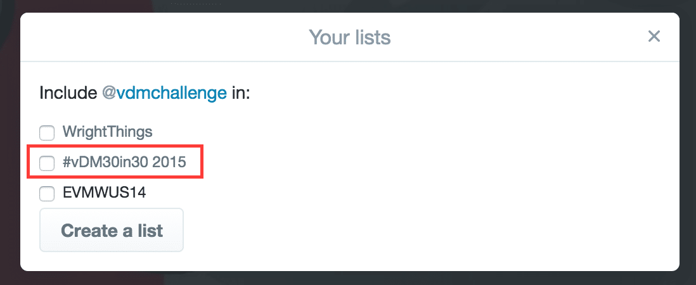Image resolution: width=696 pixels, height=285 pixels.
Task: Choose the EVMWUS14 label text
Action: point(104,193)
